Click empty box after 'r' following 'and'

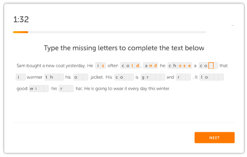[x=183, y=77]
